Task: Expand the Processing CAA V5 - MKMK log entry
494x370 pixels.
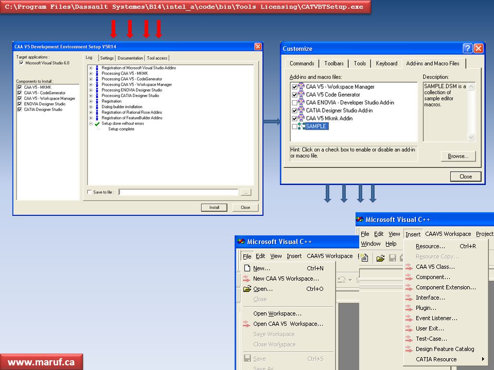Action: (91, 73)
